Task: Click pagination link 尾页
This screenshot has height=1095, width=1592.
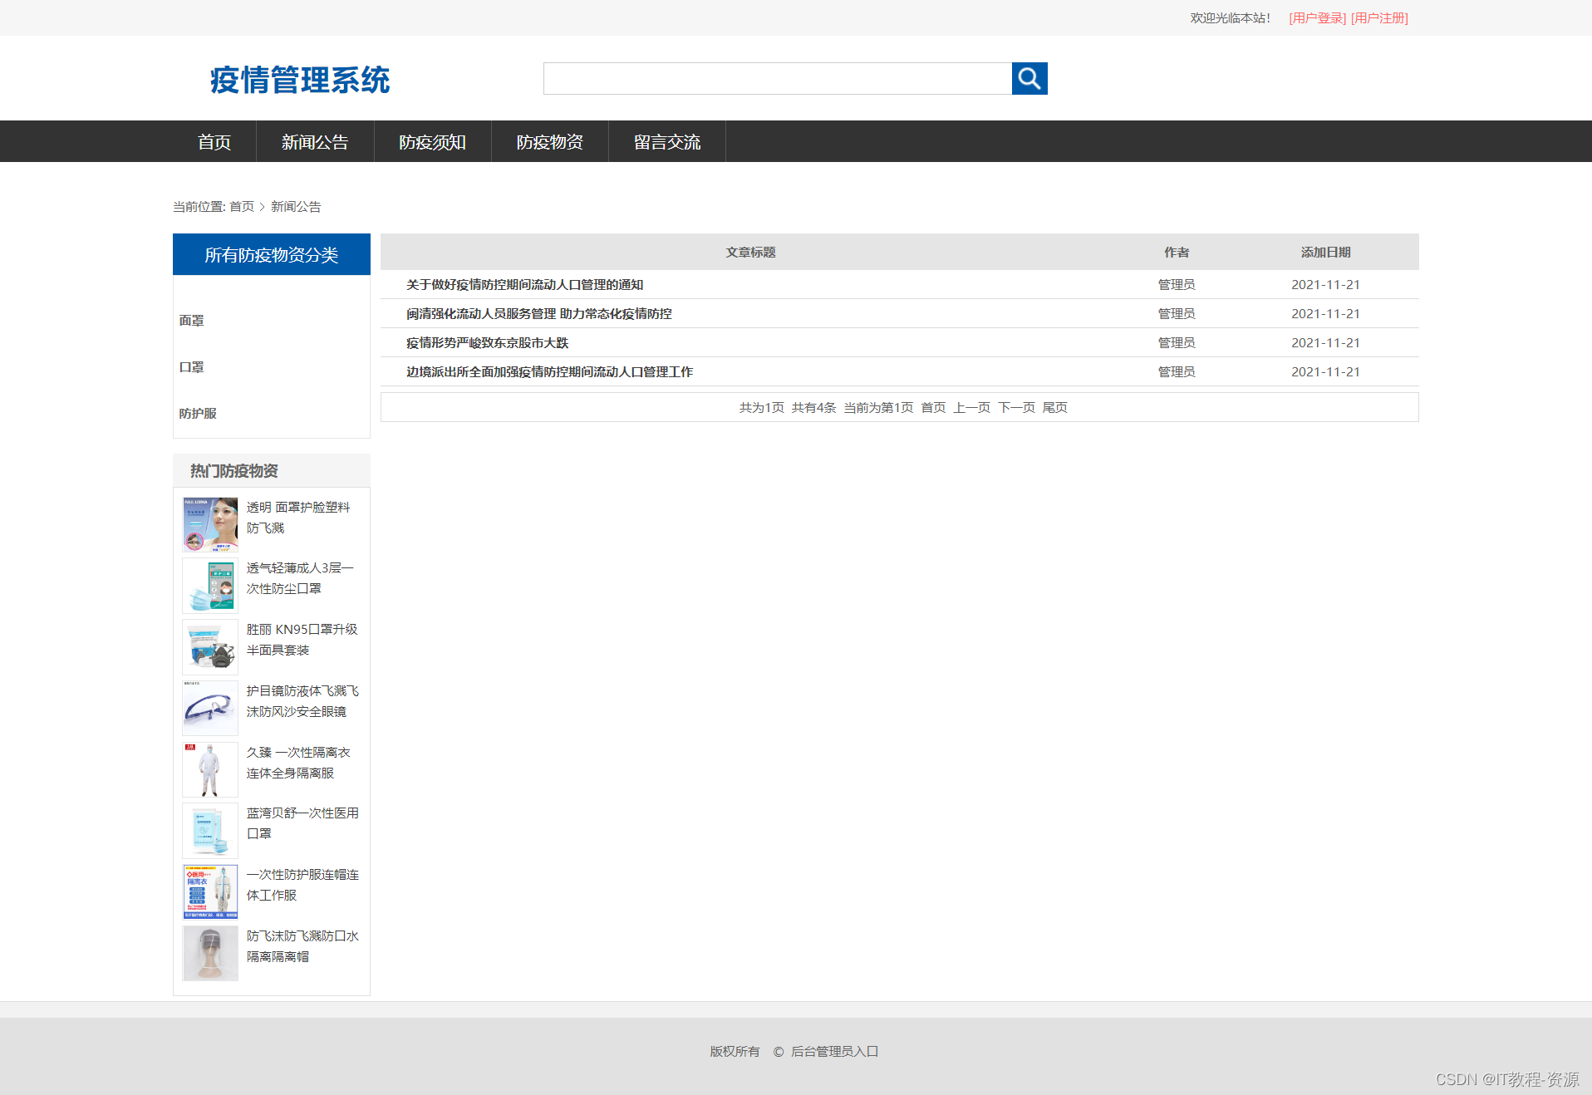Action: [1055, 408]
